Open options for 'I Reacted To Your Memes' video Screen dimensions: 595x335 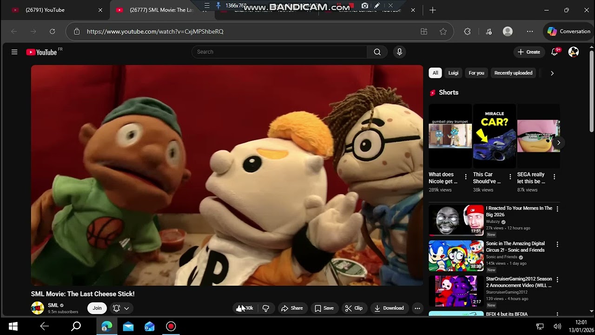tap(557, 209)
